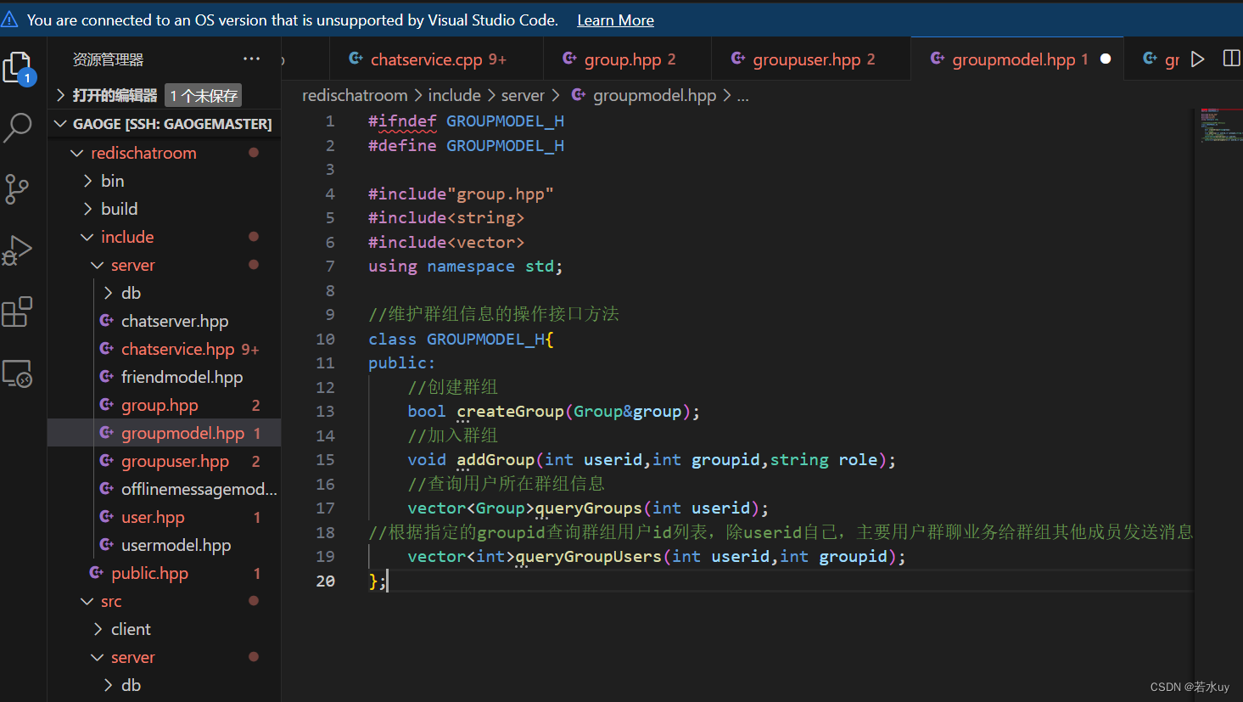
Task: Open the Run and Debug view
Action: [17, 250]
